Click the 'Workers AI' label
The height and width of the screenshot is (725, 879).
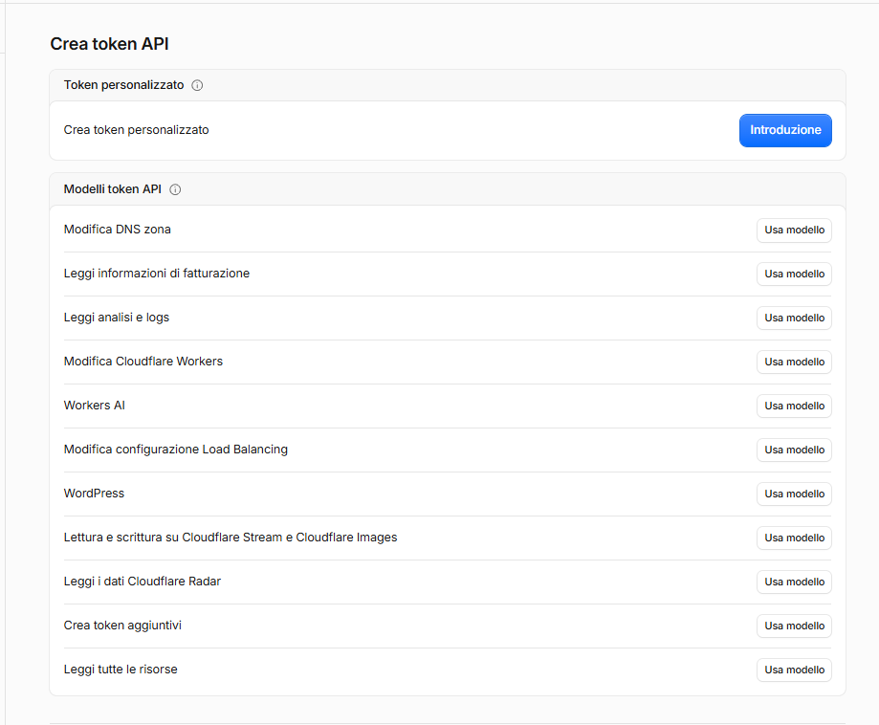94,406
